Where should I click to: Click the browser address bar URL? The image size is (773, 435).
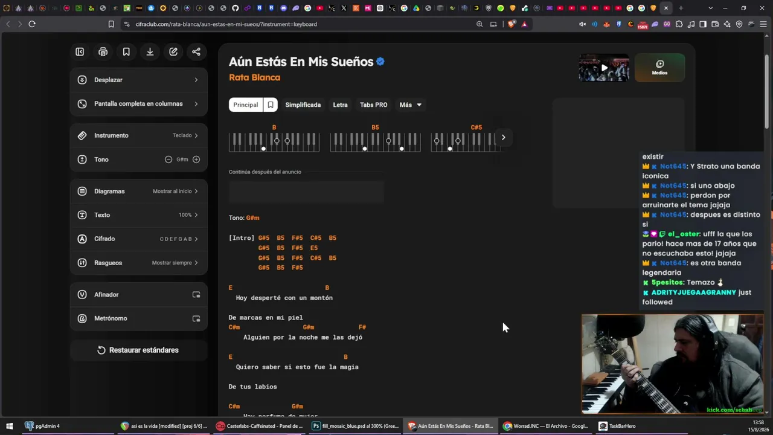coord(226,24)
